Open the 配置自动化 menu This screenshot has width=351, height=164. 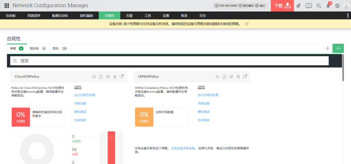coord(60,16)
